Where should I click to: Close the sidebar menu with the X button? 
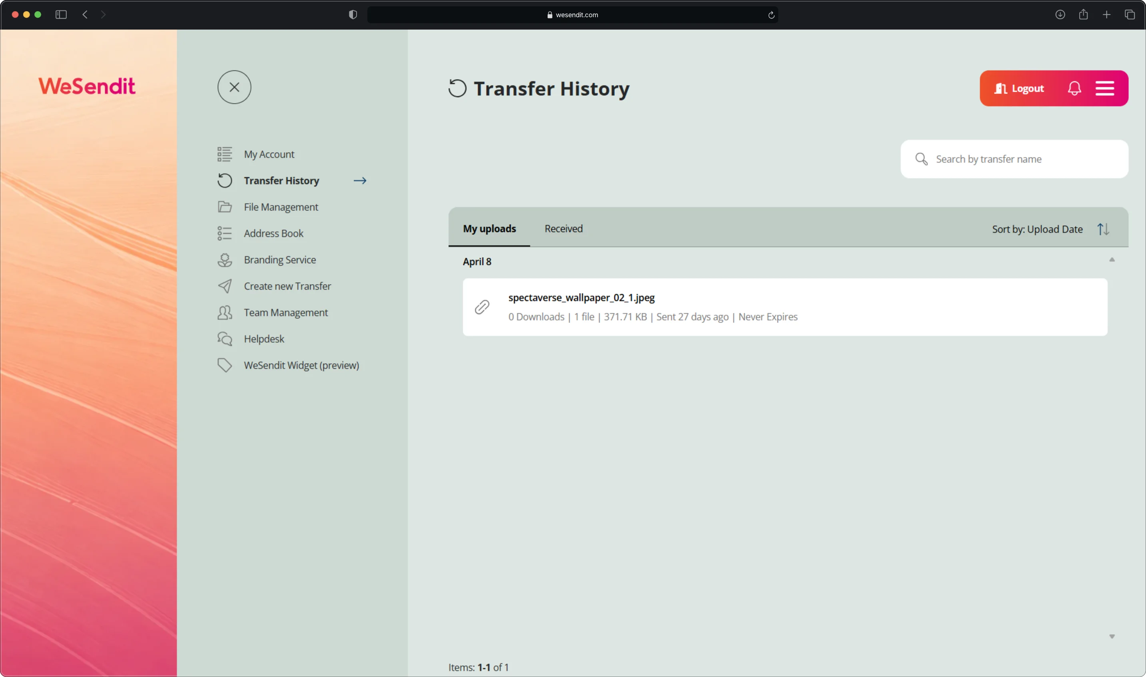(234, 87)
